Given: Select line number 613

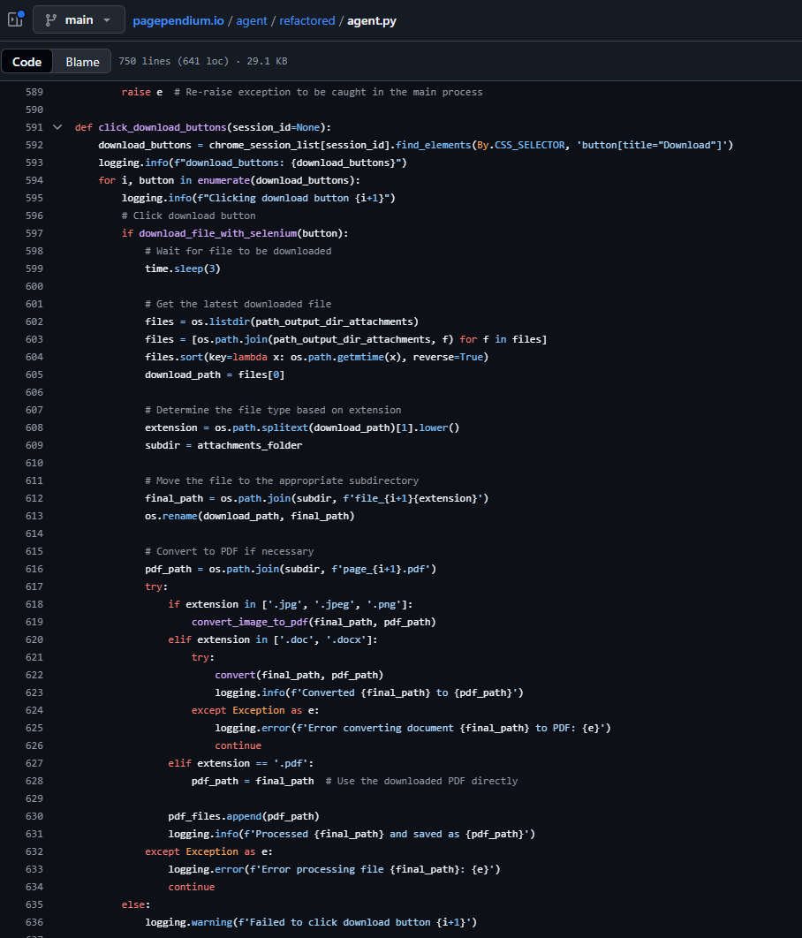Looking at the screenshot, I should 34,516.
